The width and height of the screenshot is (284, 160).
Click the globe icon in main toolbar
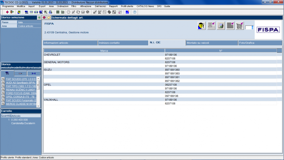coord(109,12)
